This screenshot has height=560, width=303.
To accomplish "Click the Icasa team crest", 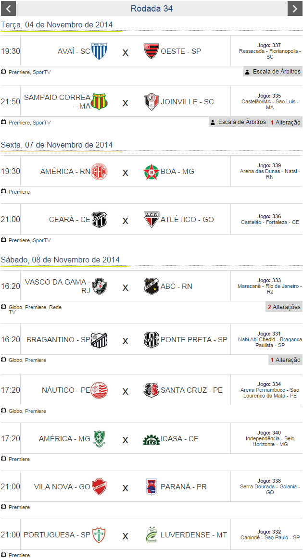I will pos(151,439).
